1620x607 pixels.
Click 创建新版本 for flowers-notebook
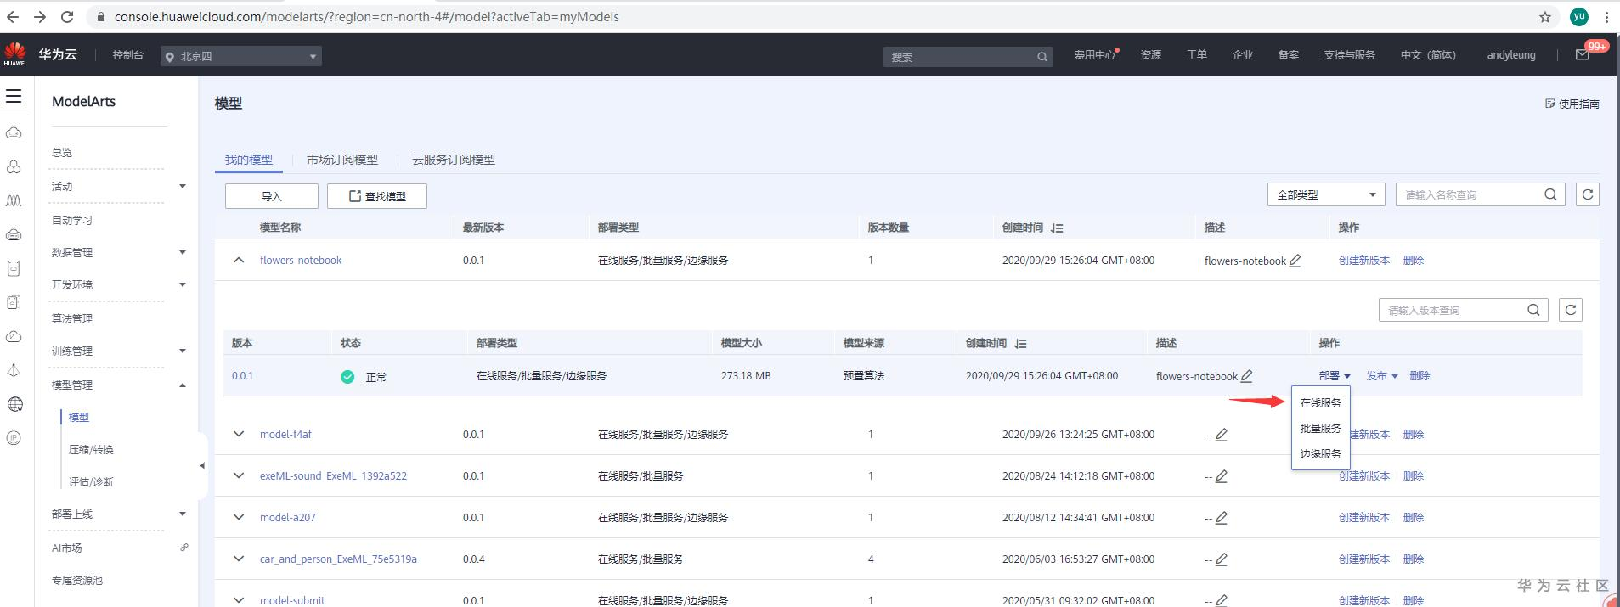pos(1364,261)
